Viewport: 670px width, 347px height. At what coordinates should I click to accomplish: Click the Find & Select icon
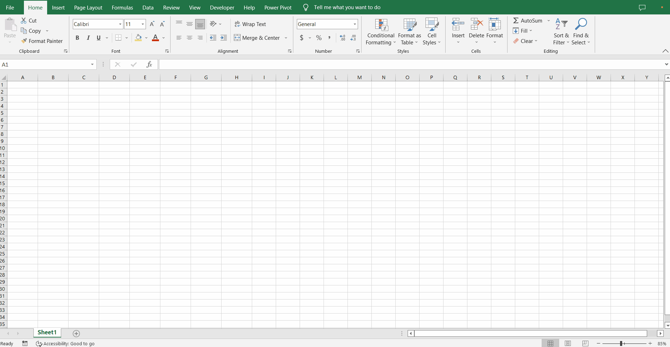click(581, 23)
